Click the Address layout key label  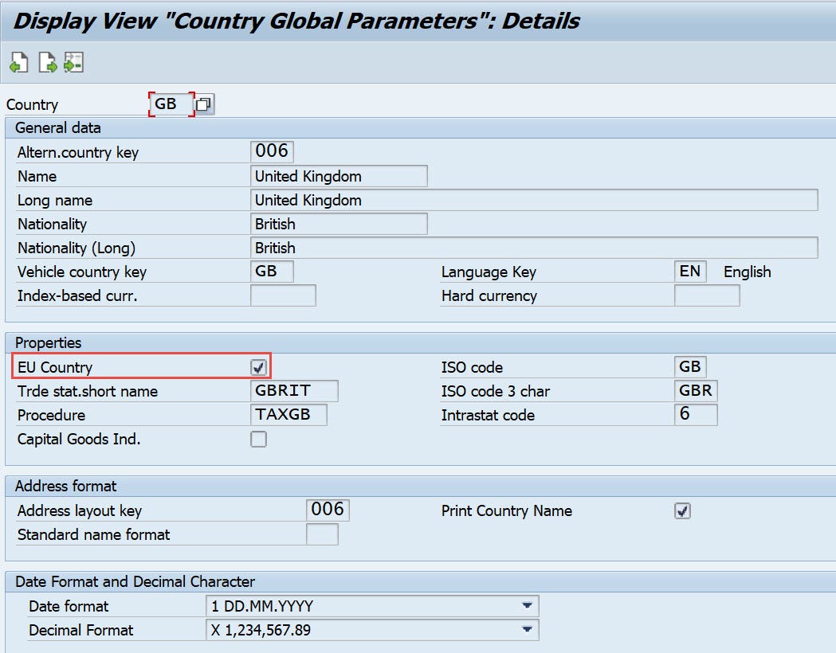point(80,510)
